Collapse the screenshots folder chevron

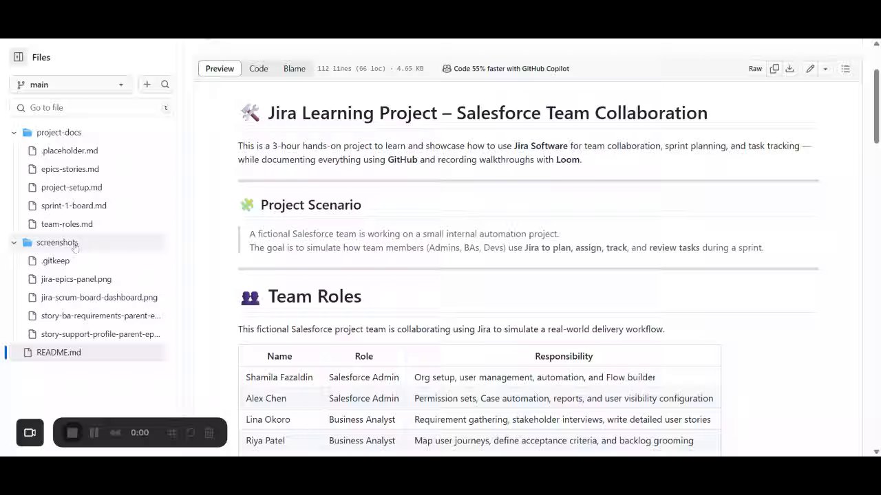coord(14,243)
